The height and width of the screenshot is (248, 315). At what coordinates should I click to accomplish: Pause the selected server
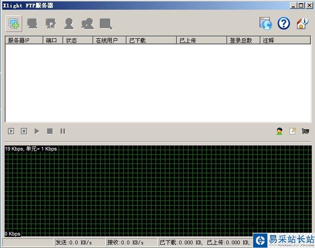coord(63,131)
